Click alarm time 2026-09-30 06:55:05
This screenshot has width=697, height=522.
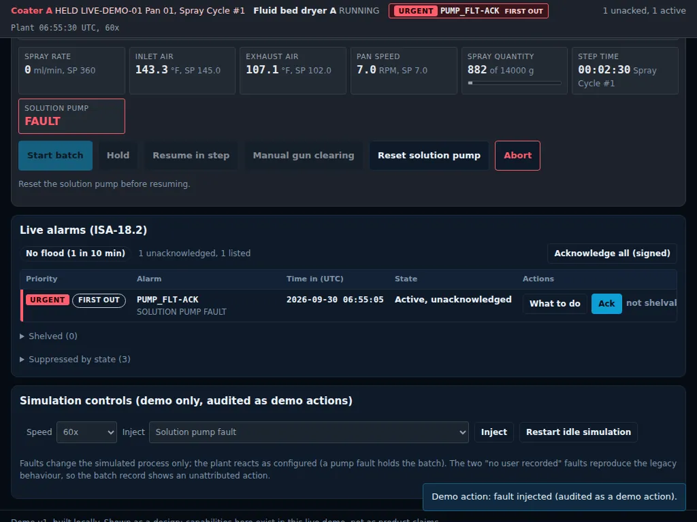335,300
